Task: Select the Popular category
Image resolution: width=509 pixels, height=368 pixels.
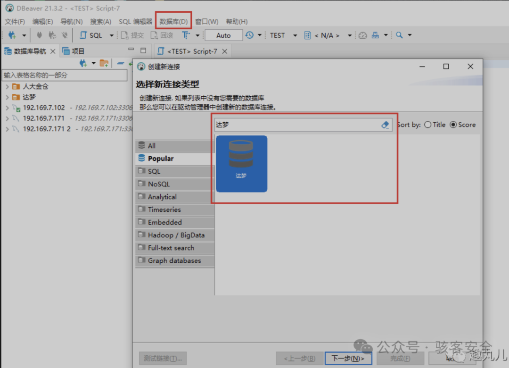Action: coord(175,159)
